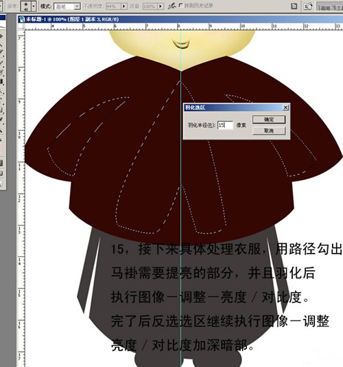The image size is (343, 367).
Task: Open the 不透明度 opacity slider arrow
Action: (x=124, y=6)
